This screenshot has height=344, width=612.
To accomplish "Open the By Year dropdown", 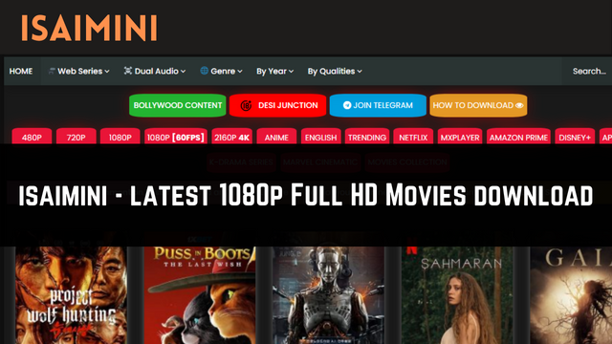I will [274, 72].
